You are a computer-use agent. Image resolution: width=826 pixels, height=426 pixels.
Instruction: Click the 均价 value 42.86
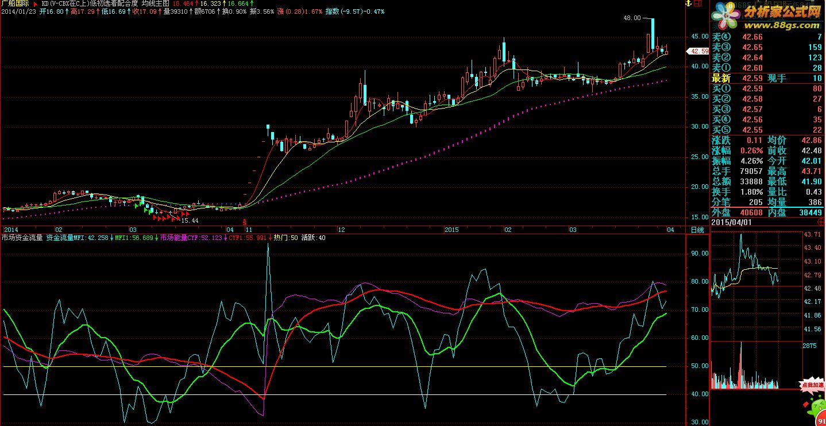point(812,140)
